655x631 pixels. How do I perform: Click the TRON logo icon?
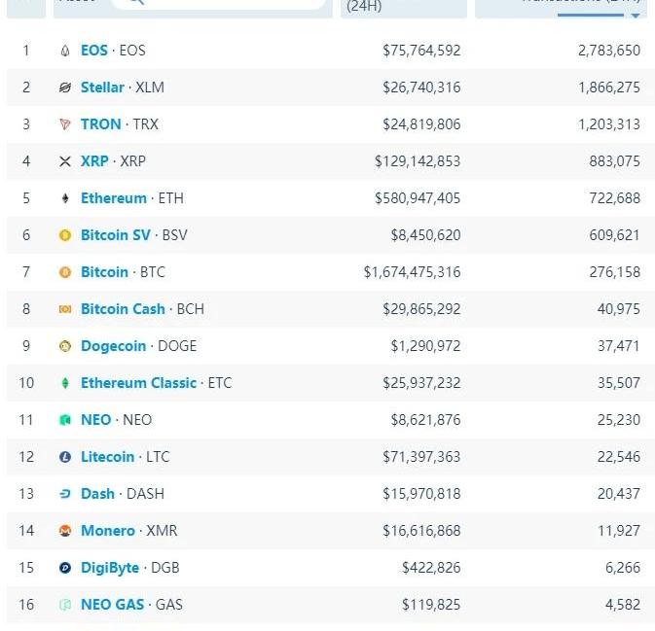click(x=65, y=124)
